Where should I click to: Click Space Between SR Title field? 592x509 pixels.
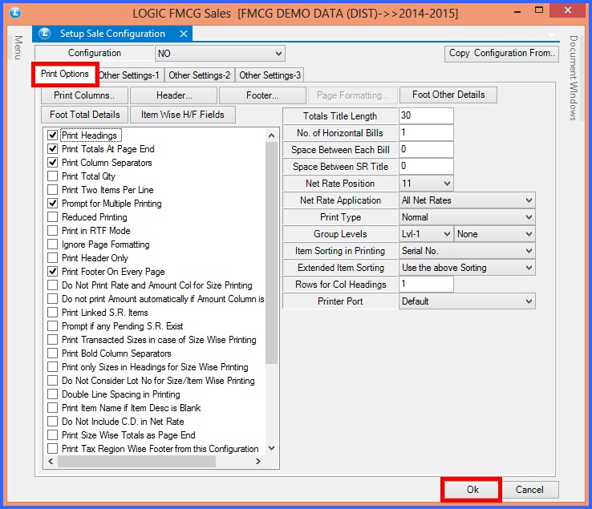[x=426, y=166]
